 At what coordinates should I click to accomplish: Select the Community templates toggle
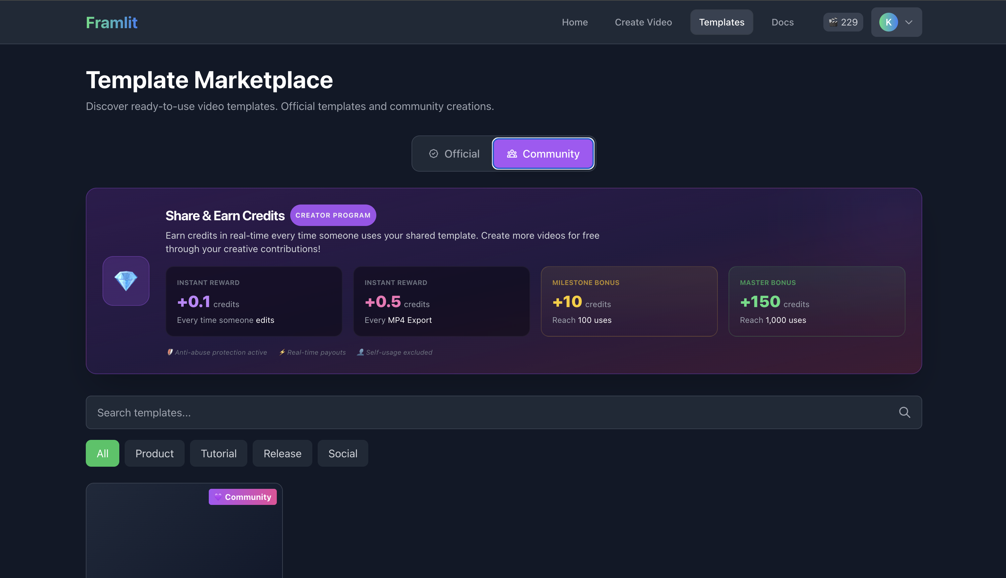(543, 154)
